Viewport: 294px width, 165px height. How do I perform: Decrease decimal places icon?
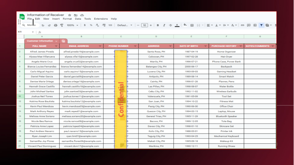click(x=97, y=25)
